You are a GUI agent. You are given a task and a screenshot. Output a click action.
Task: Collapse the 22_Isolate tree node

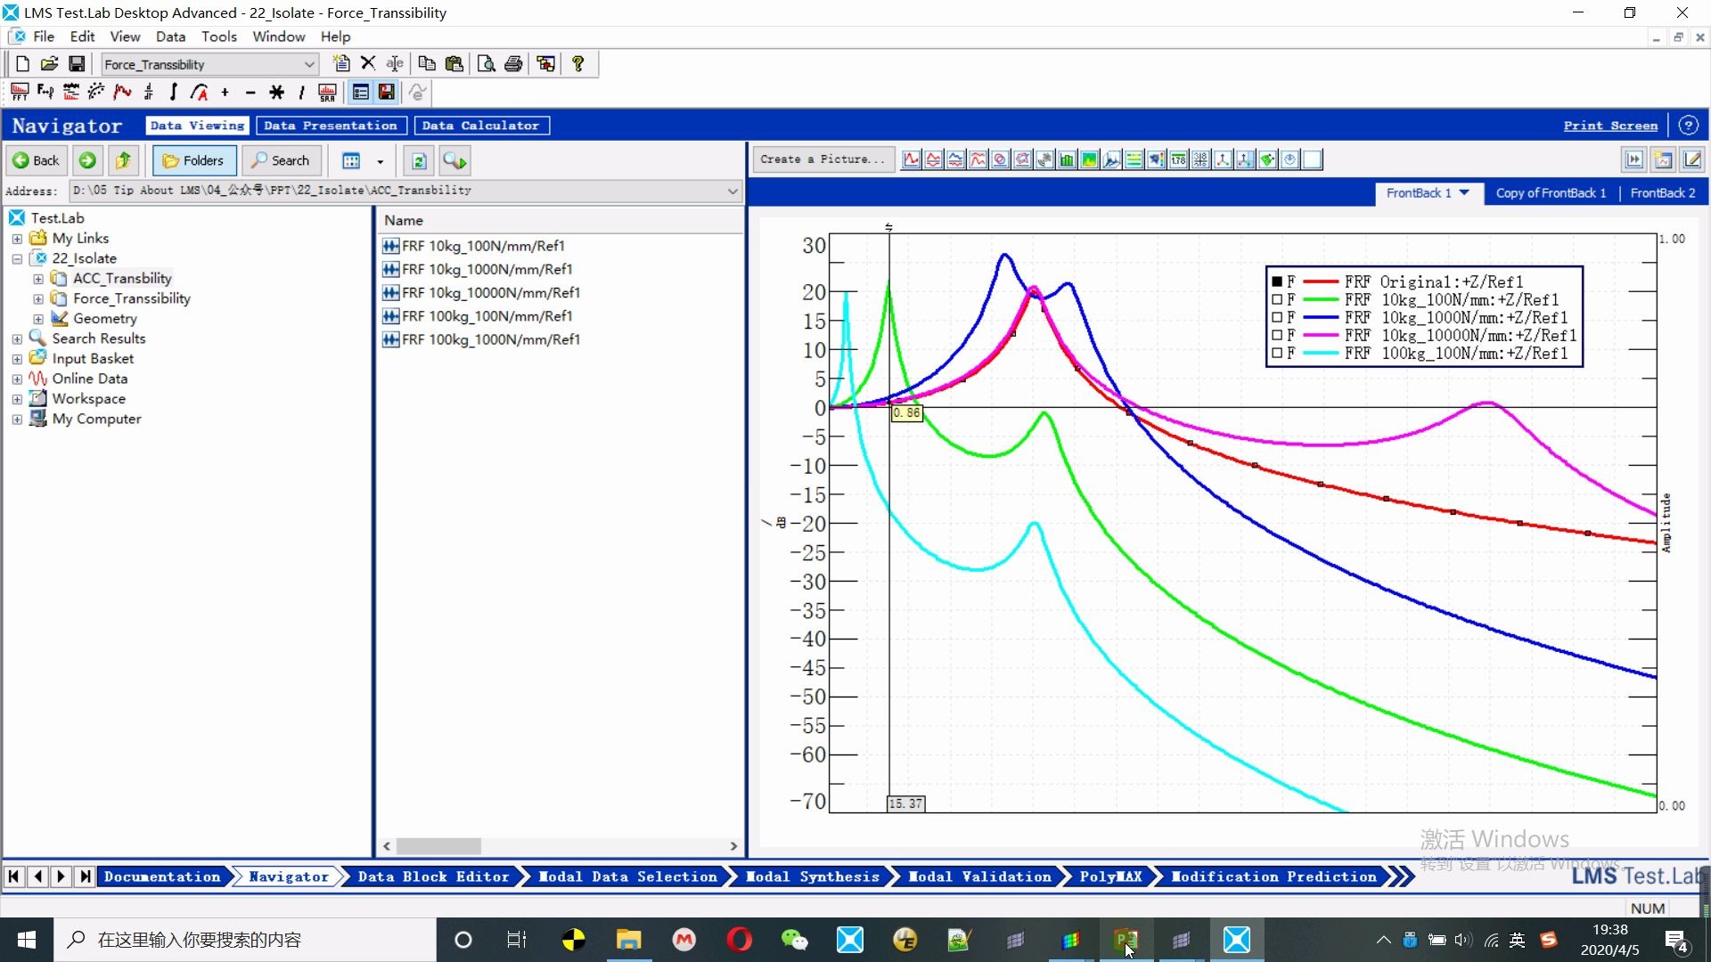click(x=17, y=259)
